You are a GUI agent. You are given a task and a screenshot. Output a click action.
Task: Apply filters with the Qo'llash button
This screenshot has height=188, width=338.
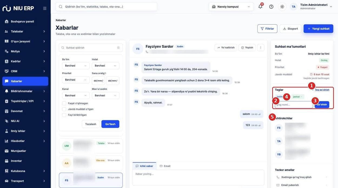[110, 124]
